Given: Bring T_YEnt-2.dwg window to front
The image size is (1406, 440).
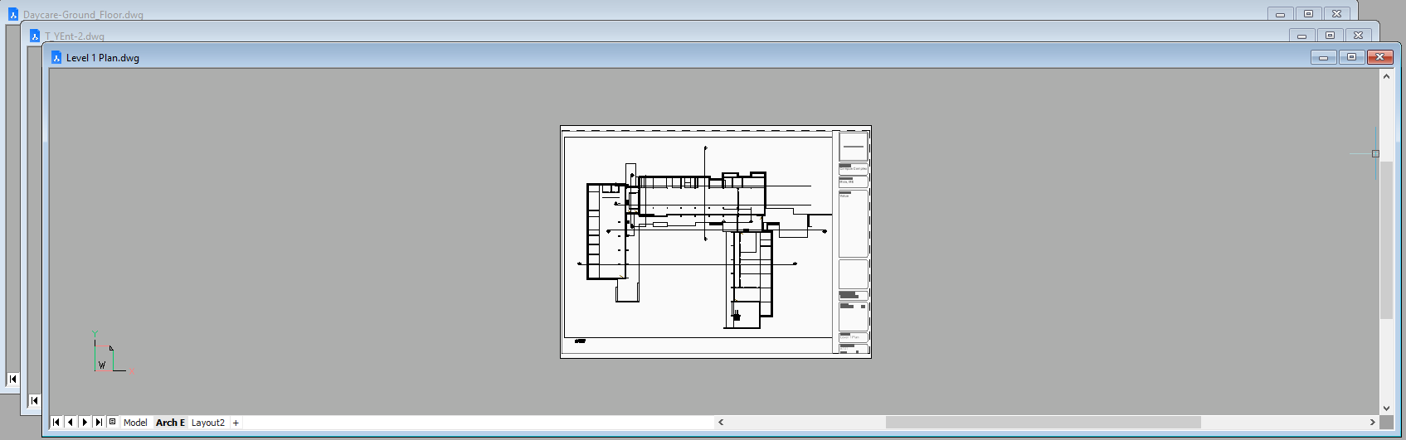Looking at the screenshot, I should tap(75, 36).
